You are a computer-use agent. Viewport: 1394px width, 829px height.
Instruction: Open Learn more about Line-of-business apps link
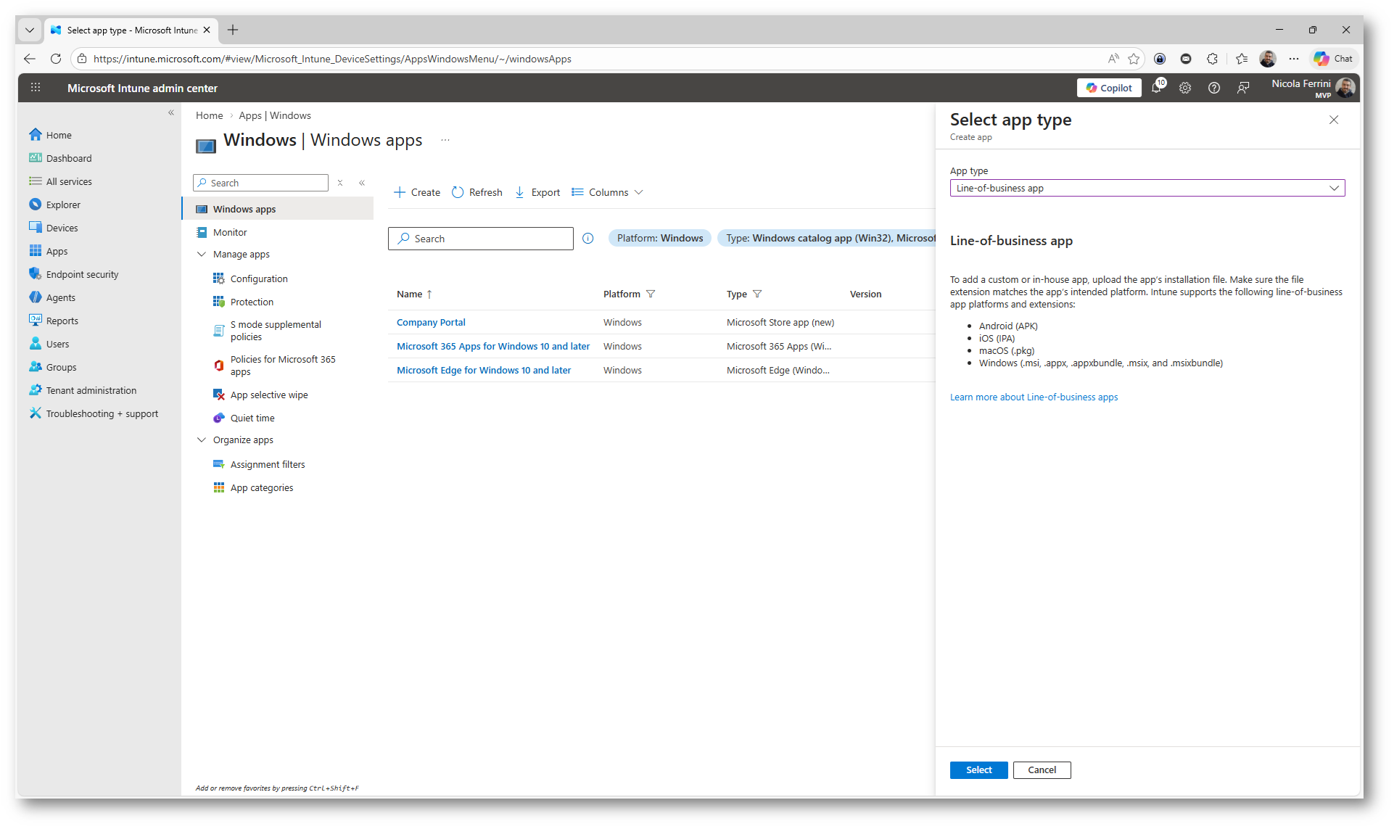click(1034, 397)
